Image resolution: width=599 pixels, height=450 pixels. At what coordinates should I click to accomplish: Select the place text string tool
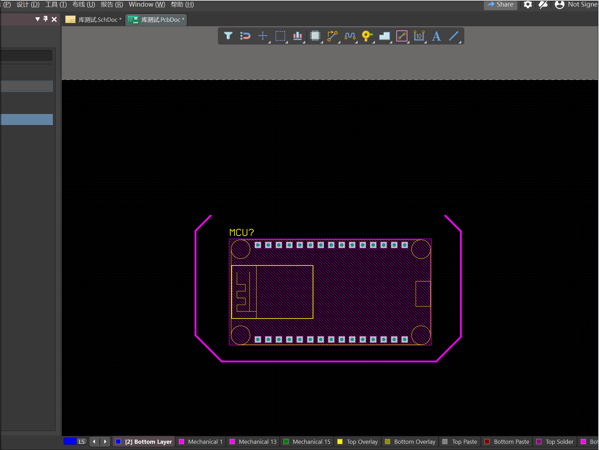pos(436,36)
